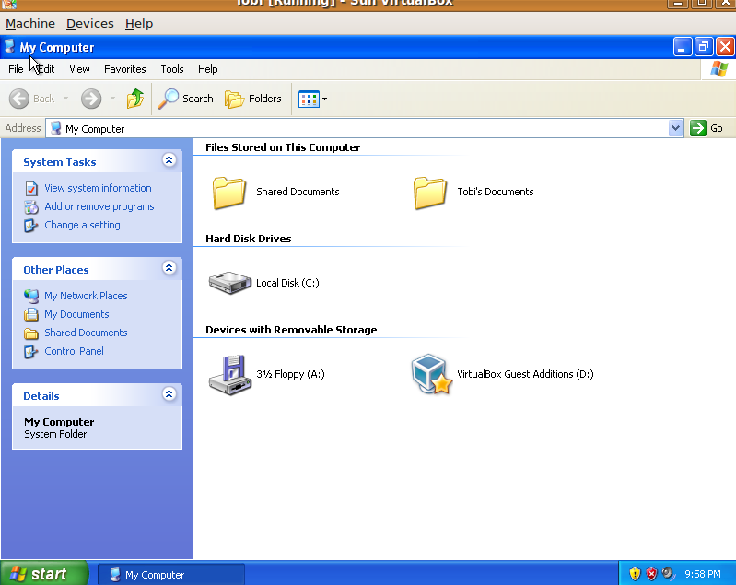Image resolution: width=736 pixels, height=585 pixels.
Task: Open Tobi's Documents folder icon
Action: [x=430, y=192]
